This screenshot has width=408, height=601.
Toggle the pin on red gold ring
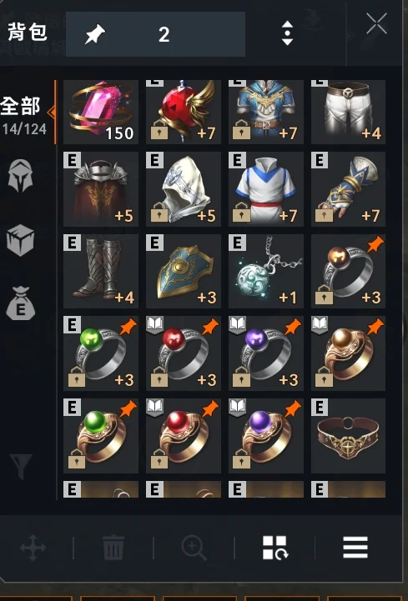[x=210, y=410]
